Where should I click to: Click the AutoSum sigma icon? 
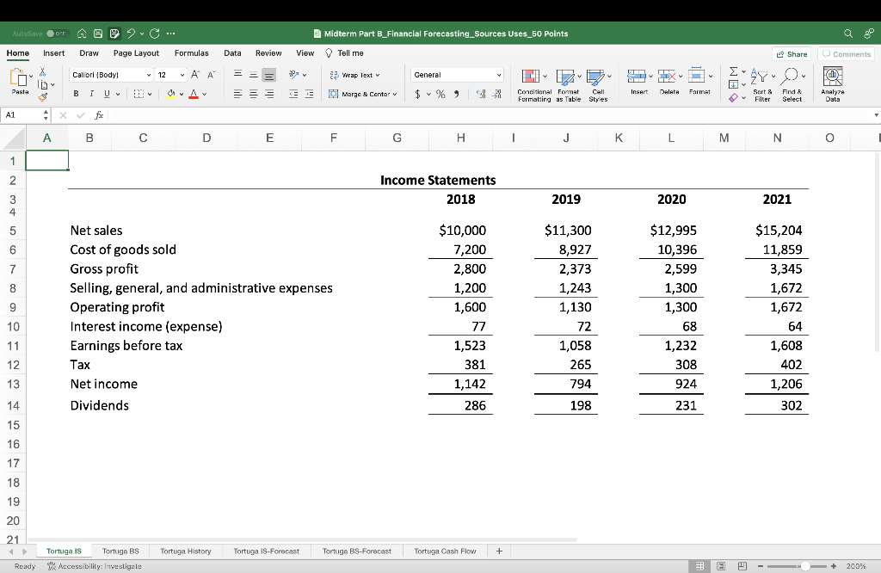tap(733, 71)
